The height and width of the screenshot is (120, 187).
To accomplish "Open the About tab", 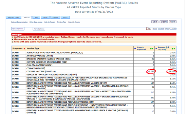I will click(x=65, y=18).
